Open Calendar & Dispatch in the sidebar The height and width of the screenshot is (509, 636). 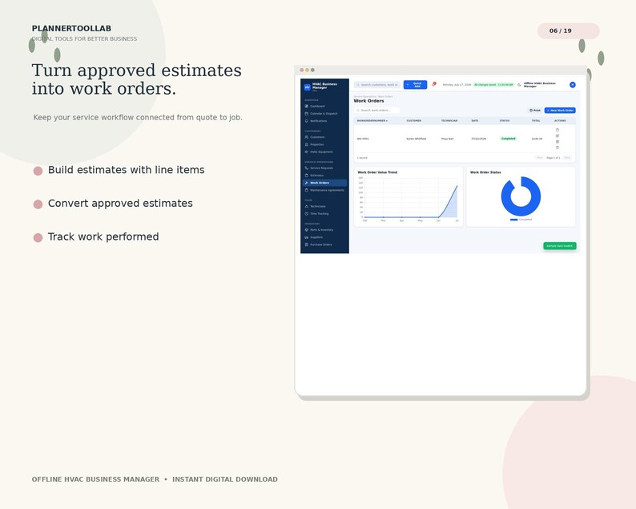(324, 114)
